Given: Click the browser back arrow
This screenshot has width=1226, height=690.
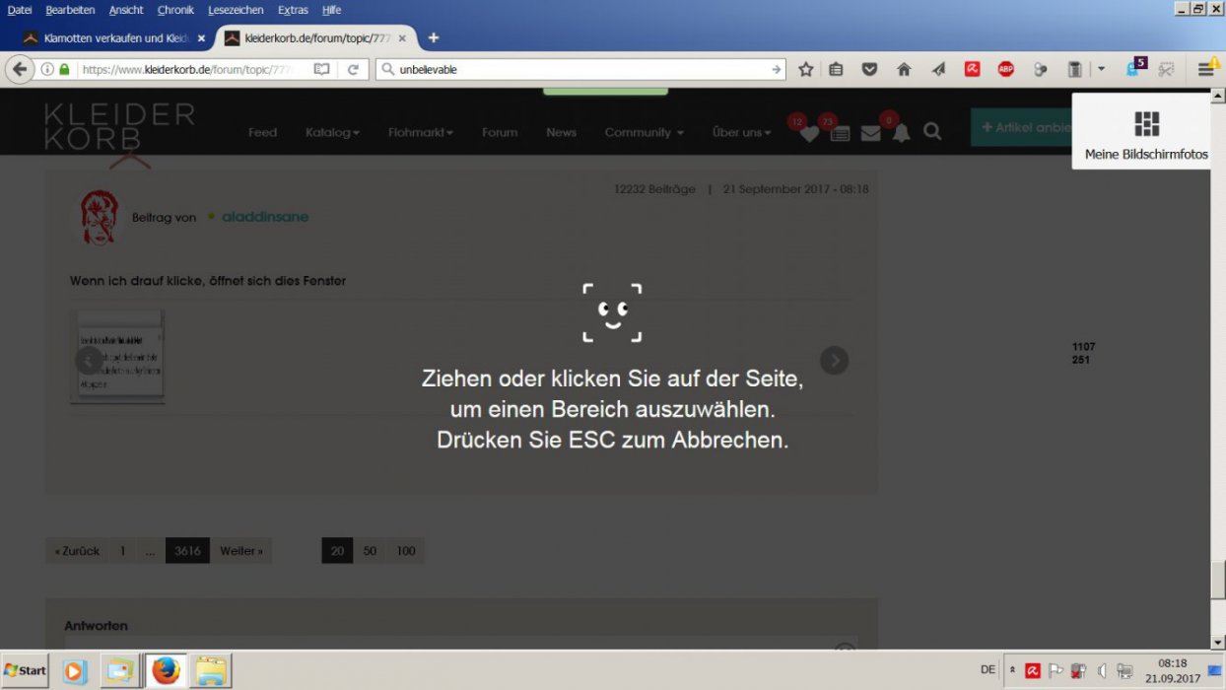Looking at the screenshot, I should 20,69.
